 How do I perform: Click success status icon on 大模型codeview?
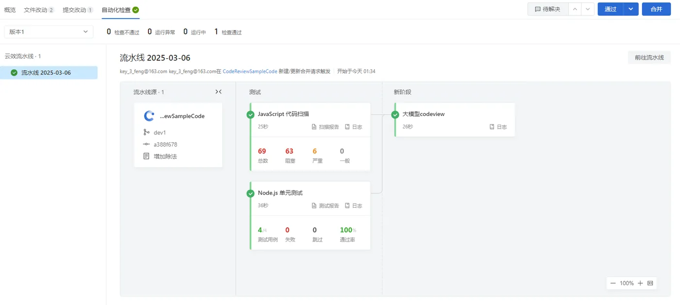click(395, 114)
